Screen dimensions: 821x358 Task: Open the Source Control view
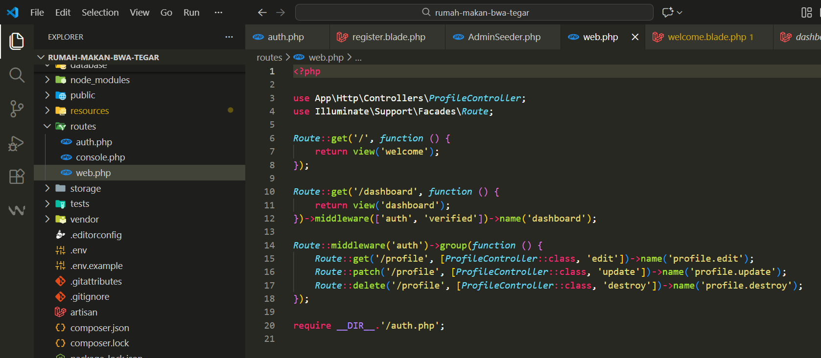click(17, 109)
